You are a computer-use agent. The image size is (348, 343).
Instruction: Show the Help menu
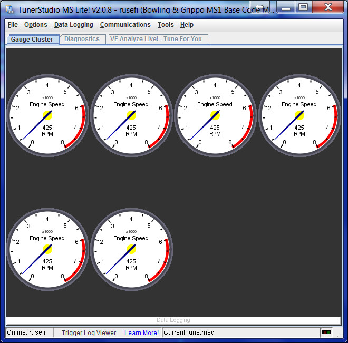coord(187,25)
